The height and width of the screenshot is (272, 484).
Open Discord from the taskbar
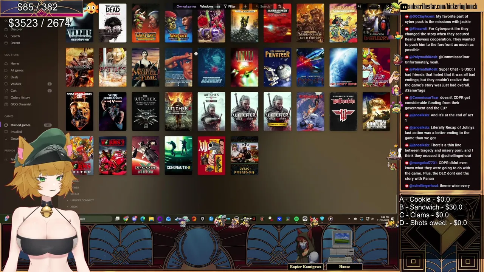[x=134, y=219]
